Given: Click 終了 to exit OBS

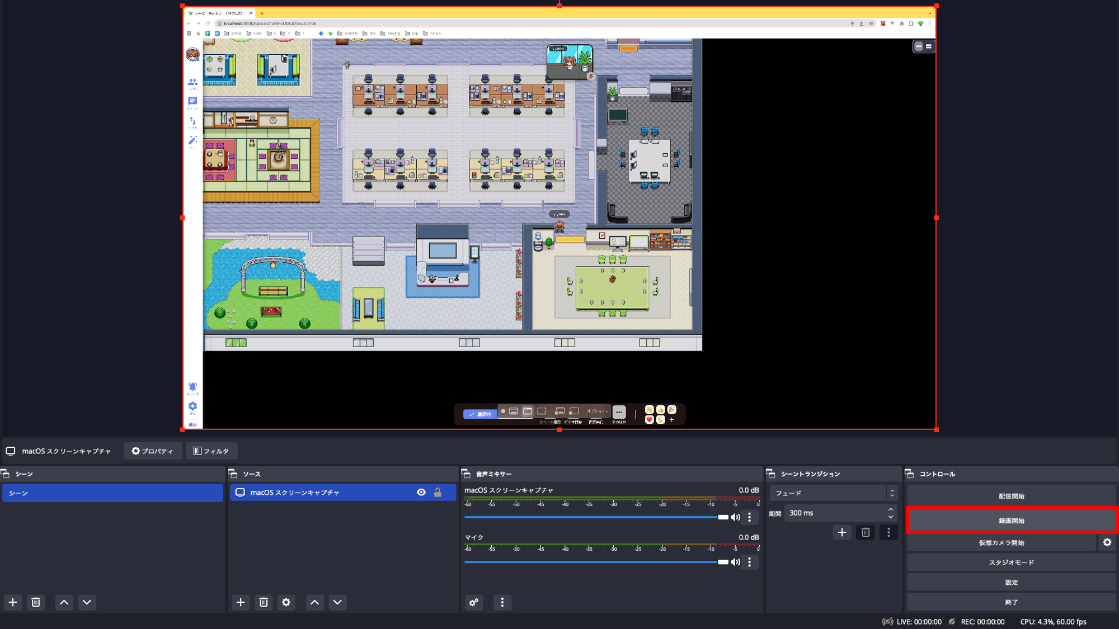Looking at the screenshot, I should tap(1012, 602).
